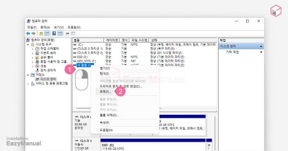Image resolution: width=288 pixels, height=151 pixels.
Task: Expand the 공유 폴더 node
Action: (33, 58)
